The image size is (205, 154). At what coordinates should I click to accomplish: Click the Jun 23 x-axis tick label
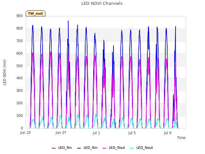25,133
